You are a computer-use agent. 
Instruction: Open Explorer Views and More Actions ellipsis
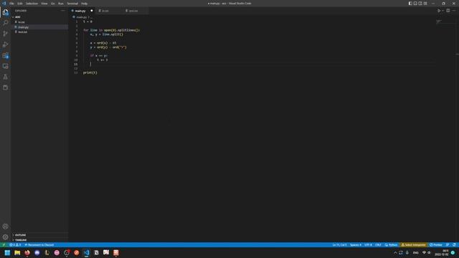63,11
